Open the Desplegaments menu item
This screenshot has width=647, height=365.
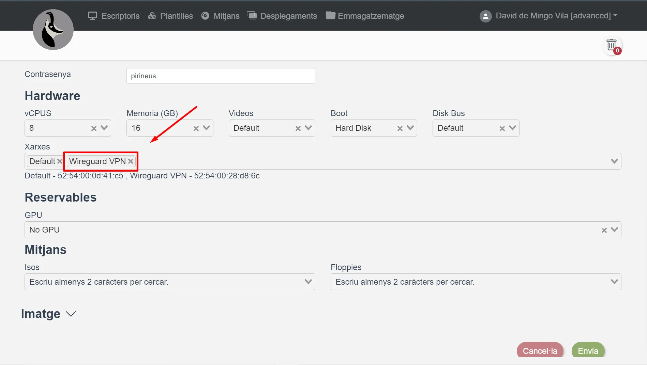[282, 16]
